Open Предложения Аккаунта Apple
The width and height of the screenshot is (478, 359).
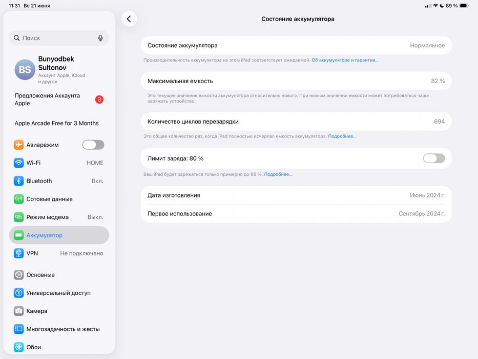(x=59, y=99)
